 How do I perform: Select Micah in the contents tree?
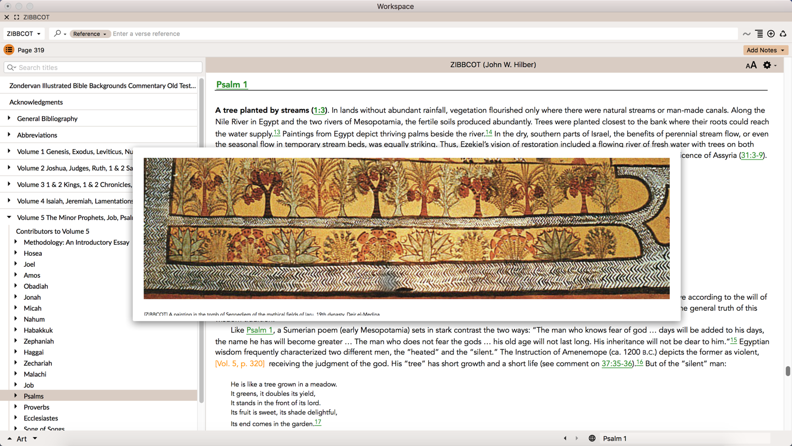(32, 309)
